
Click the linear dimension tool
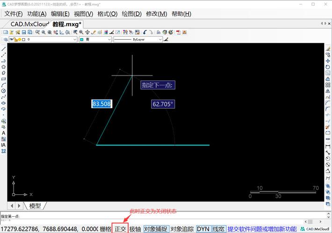point(328,146)
